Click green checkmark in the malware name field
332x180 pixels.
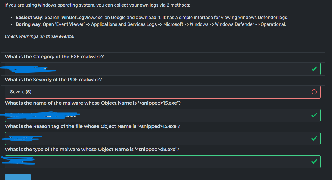click(x=314, y=115)
